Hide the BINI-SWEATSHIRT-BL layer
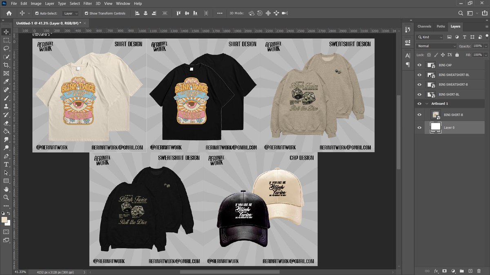 point(419,75)
